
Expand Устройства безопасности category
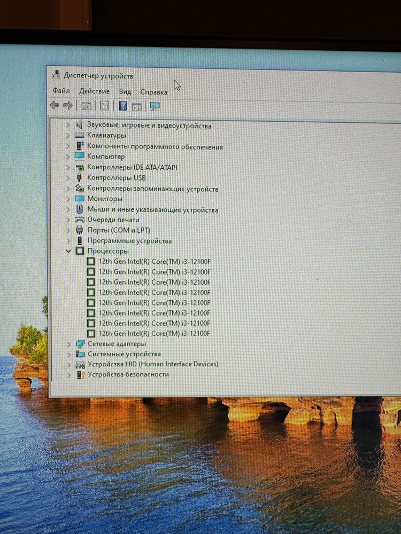(69, 375)
